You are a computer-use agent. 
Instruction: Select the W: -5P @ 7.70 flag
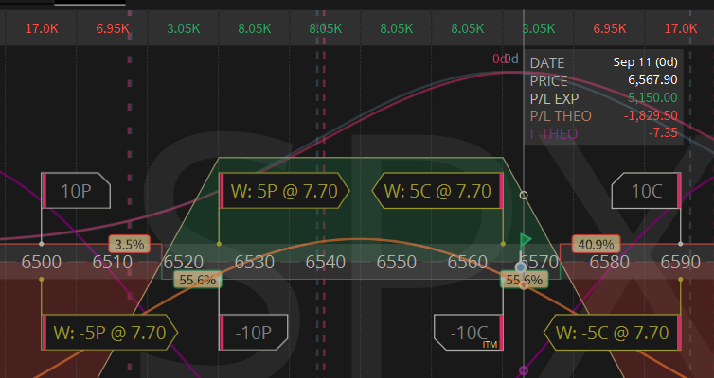[109, 332]
